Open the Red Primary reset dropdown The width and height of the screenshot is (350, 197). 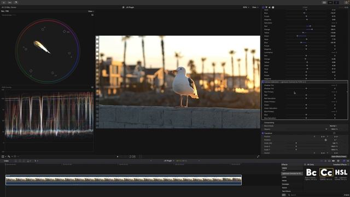(334, 92)
